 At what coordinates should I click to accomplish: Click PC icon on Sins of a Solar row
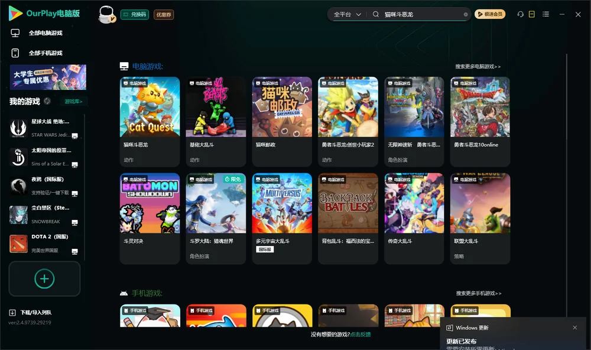pos(74,165)
